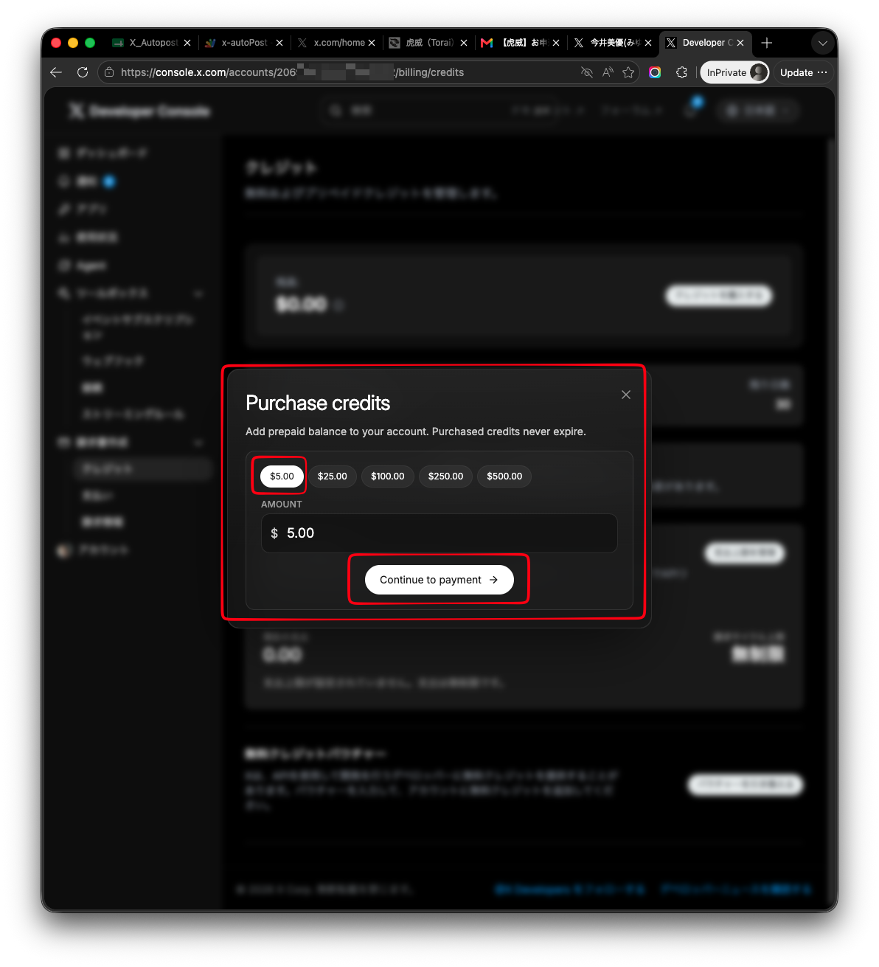This screenshot has width=879, height=967.
Task: Choose the $25.00 preset amount
Action: click(333, 476)
